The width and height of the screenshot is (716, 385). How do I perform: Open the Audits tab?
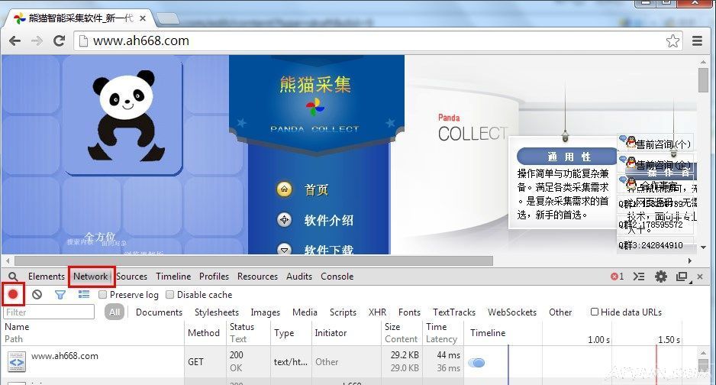(x=299, y=277)
